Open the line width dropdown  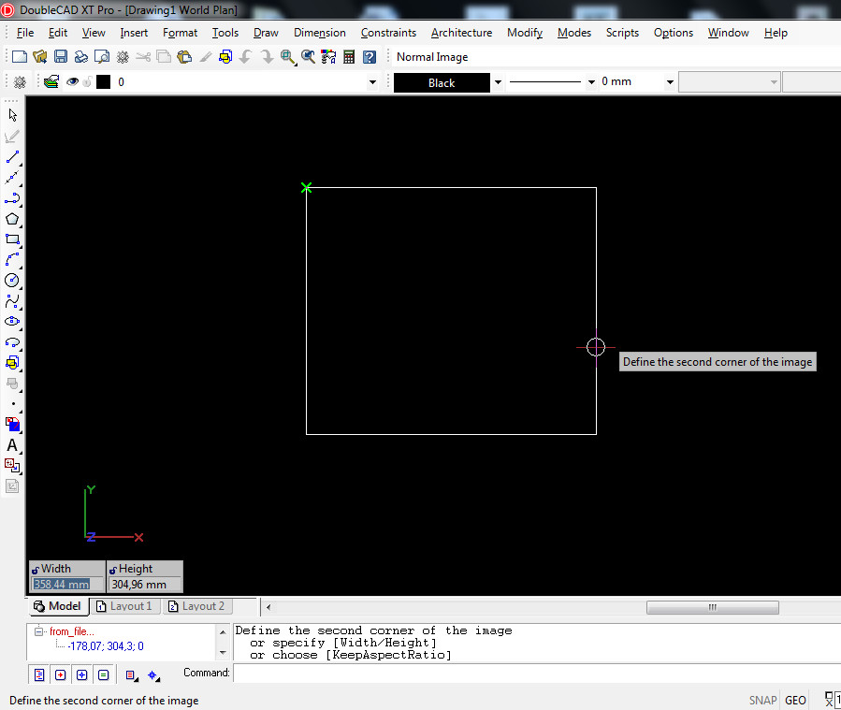(x=670, y=82)
